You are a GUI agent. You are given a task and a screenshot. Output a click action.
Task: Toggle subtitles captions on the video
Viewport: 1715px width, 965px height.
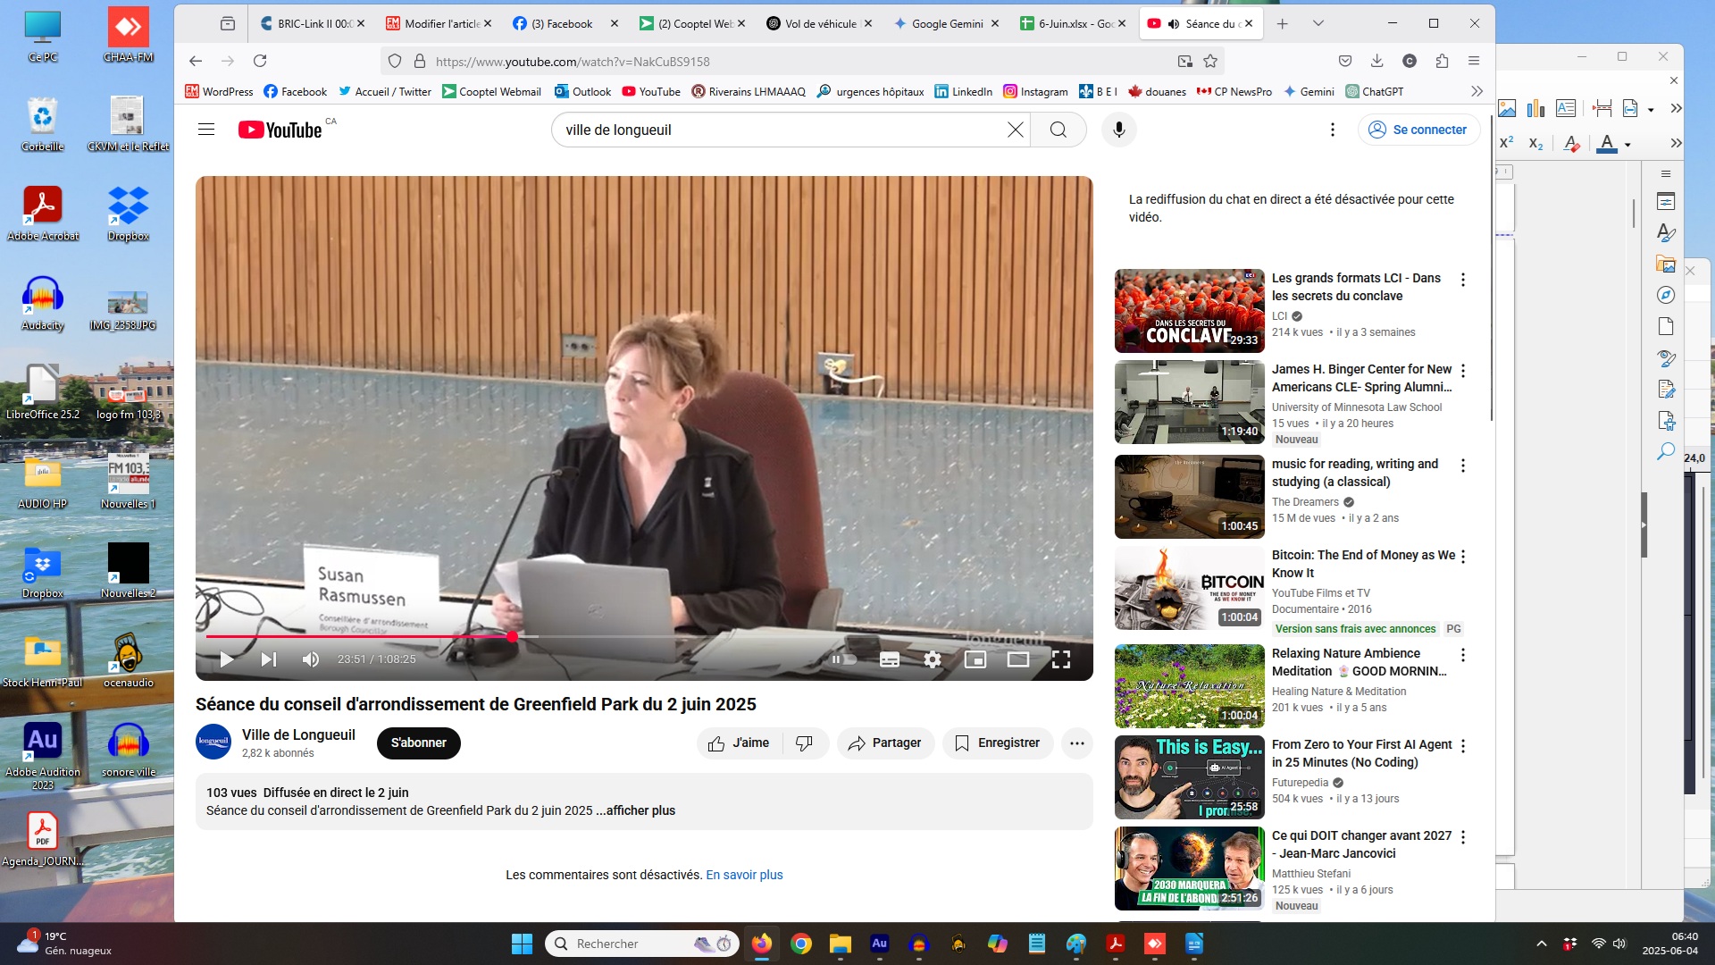coord(889,659)
